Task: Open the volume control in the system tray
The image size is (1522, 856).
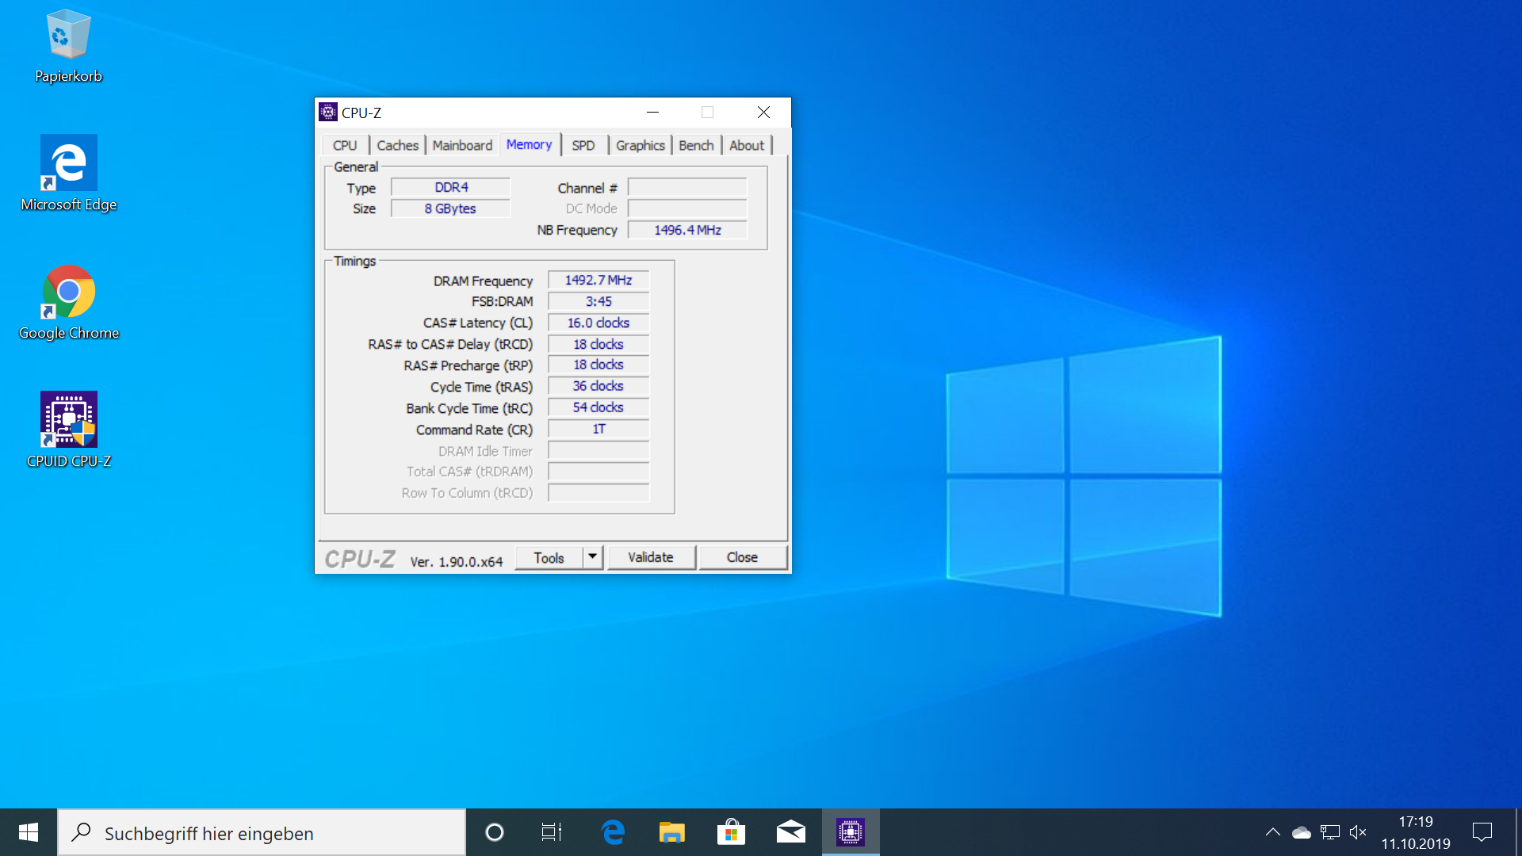Action: click(1359, 831)
